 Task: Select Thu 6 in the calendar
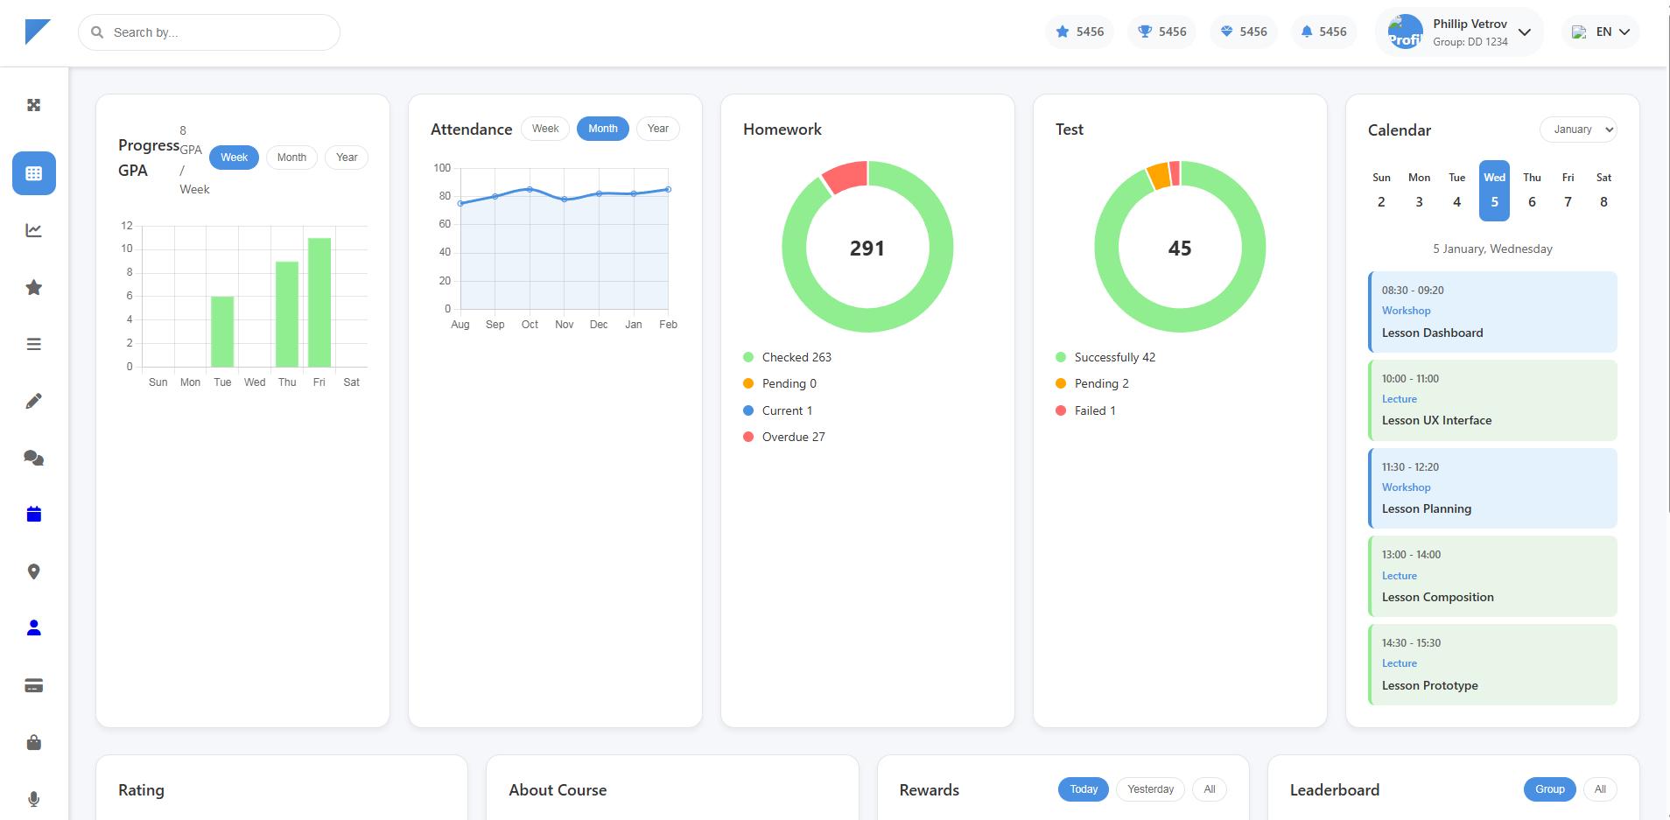tap(1532, 190)
